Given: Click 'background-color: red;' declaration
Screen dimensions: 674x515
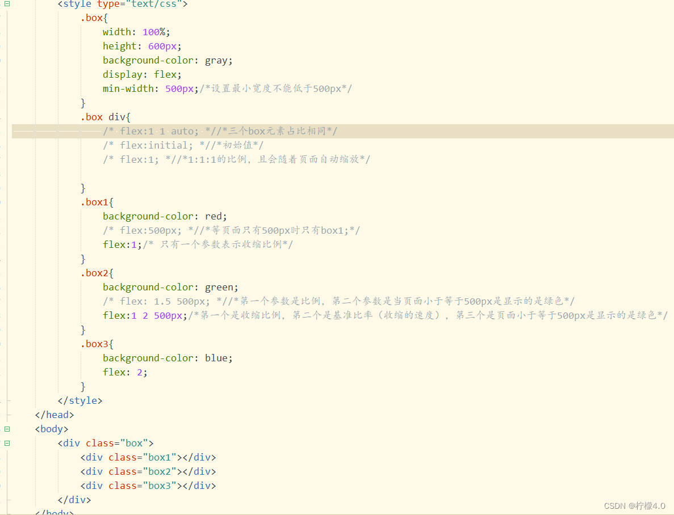Looking at the screenshot, I should pyautogui.click(x=165, y=216).
